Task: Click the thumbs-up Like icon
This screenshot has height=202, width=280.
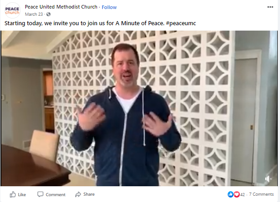Action: tap(13, 194)
